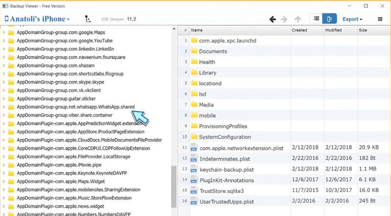Open the hamburger main menu
391x216 pixels.
click(x=380, y=19)
